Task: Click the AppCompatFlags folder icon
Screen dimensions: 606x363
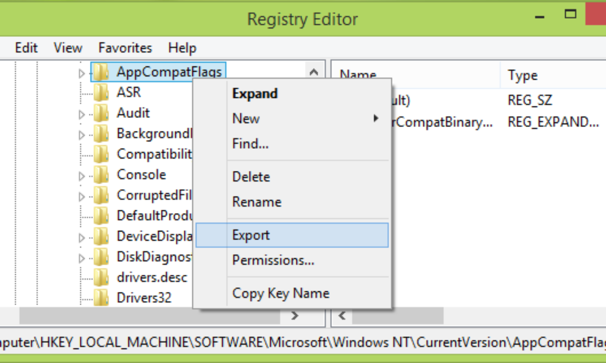Action: (101, 73)
